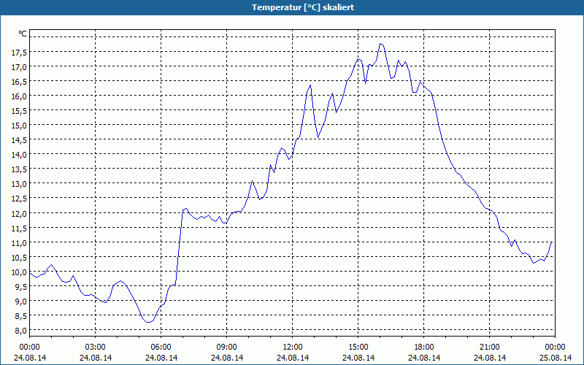The image size is (584, 365).
Task: Click the chart title 'Temperatur [°C] skaliert'
Action: (303, 7)
